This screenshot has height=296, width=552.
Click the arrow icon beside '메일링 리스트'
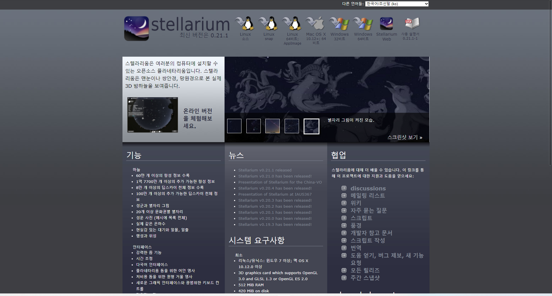click(x=344, y=196)
